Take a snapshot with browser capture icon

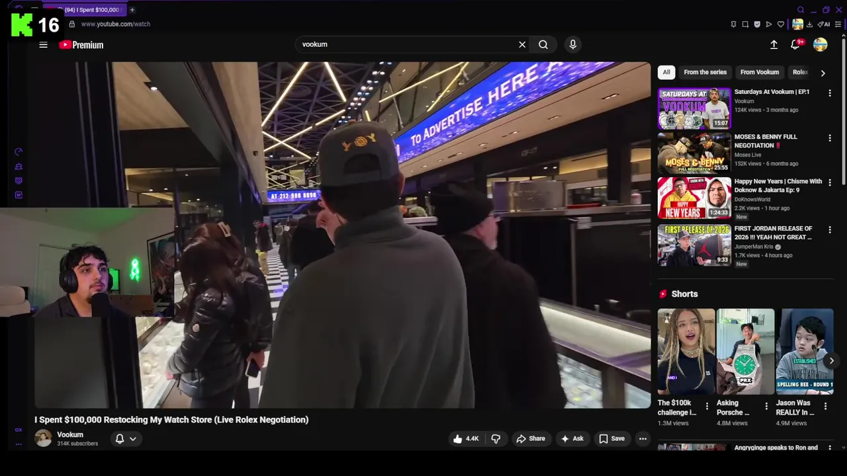(745, 24)
